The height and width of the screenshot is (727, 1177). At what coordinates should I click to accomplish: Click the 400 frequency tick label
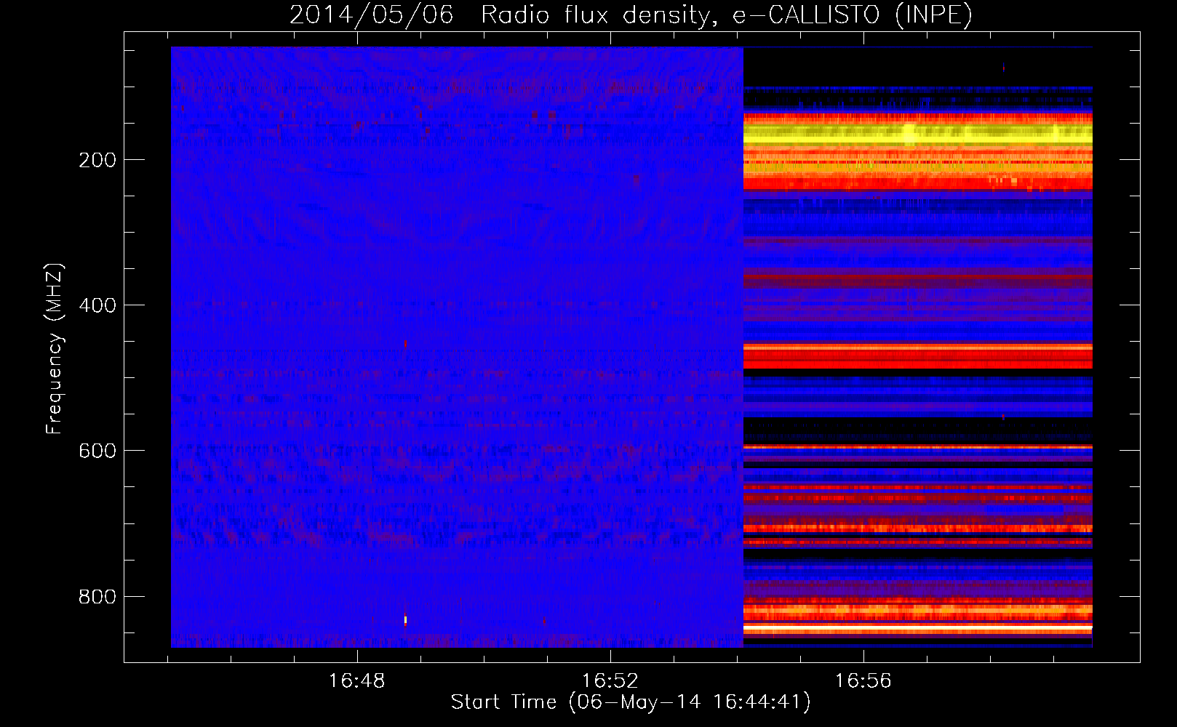(97, 305)
